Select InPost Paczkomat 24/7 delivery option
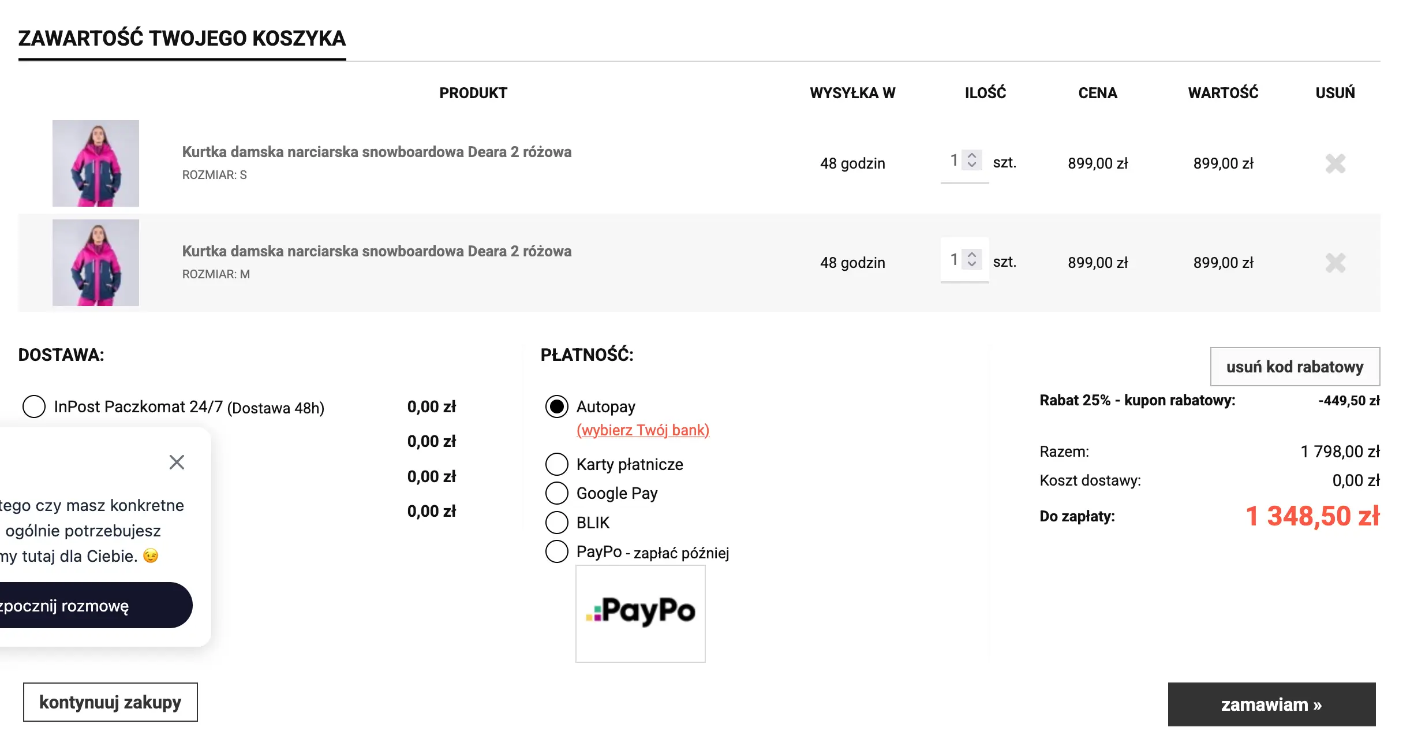The image size is (1414, 746). click(34, 406)
